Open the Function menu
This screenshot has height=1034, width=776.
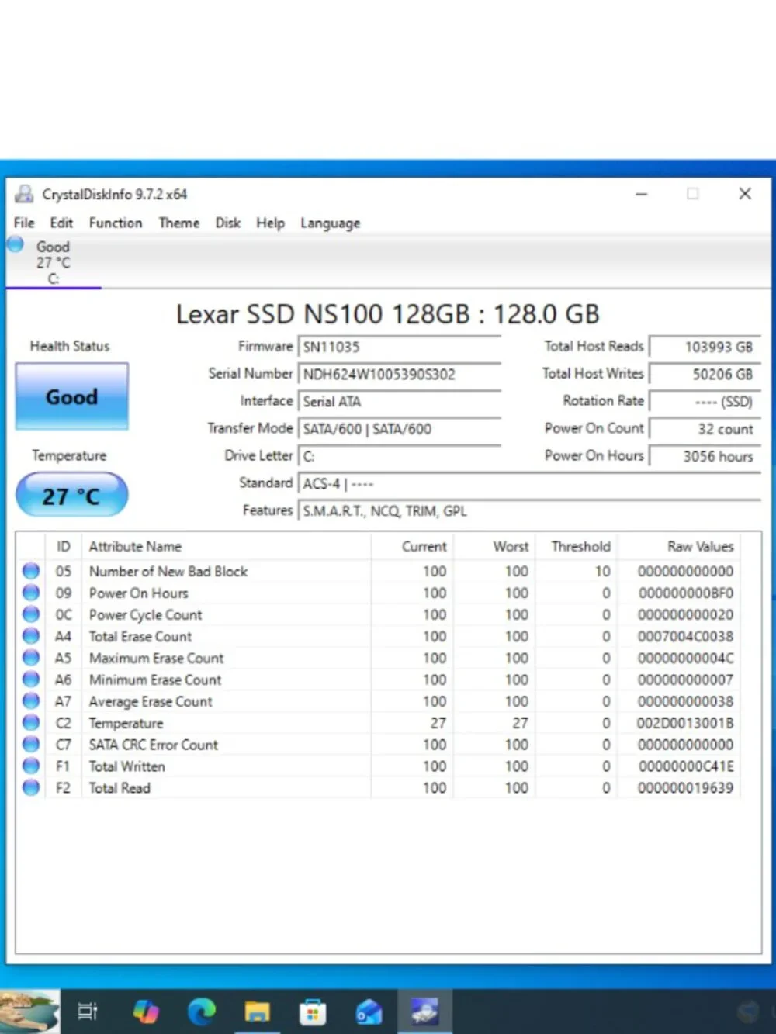pyautogui.click(x=116, y=223)
